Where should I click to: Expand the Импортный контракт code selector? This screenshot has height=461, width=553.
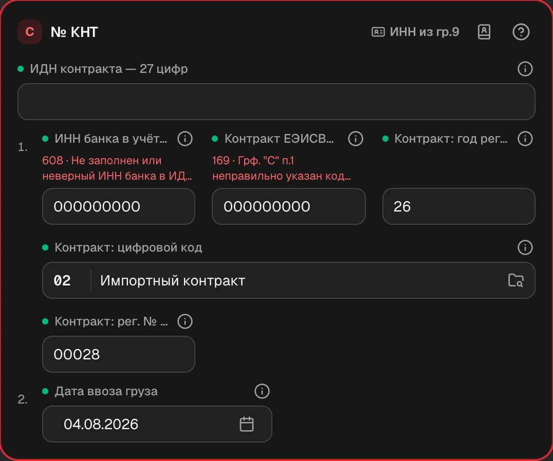[288, 281]
